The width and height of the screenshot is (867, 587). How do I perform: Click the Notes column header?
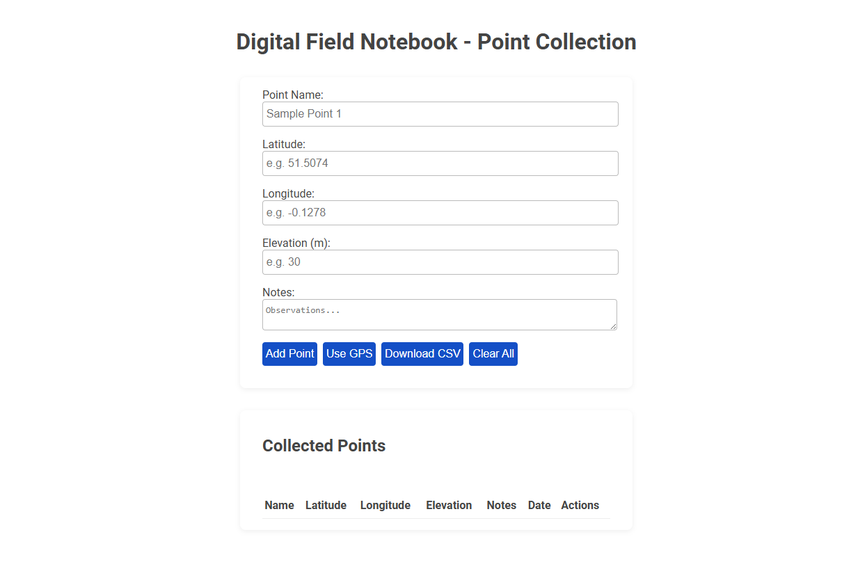click(x=501, y=505)
